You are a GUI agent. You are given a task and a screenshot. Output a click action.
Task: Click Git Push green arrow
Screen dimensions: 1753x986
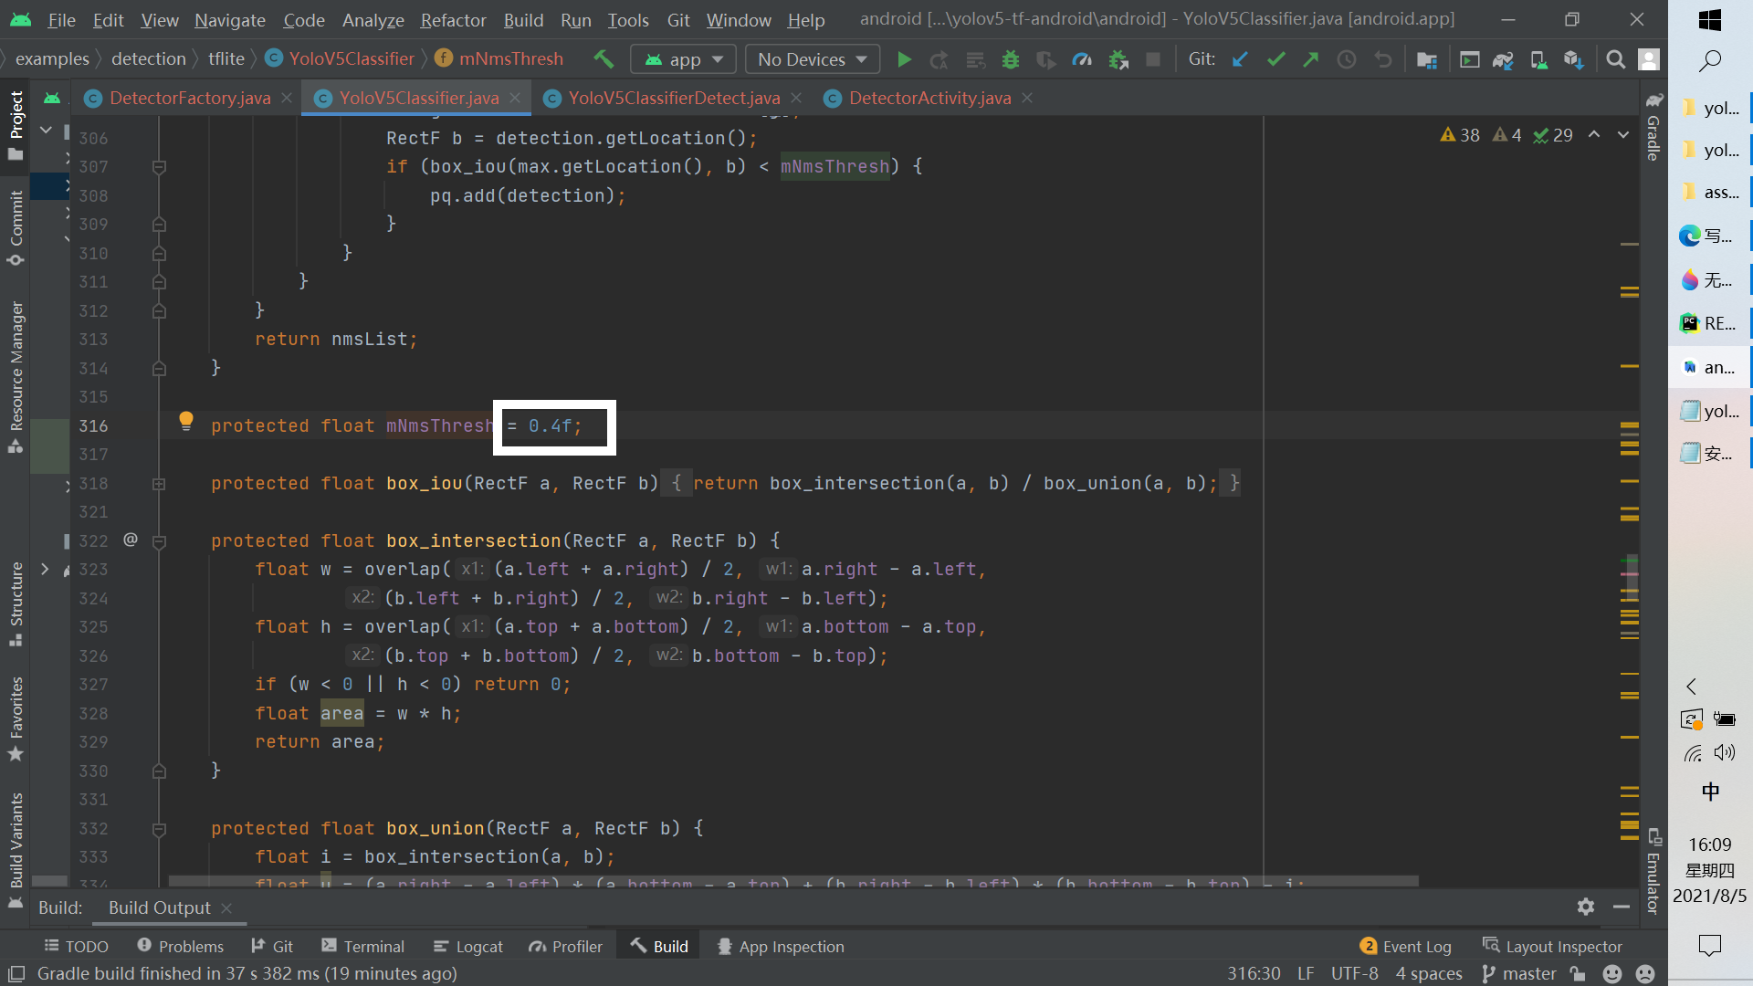point(1311,60)
